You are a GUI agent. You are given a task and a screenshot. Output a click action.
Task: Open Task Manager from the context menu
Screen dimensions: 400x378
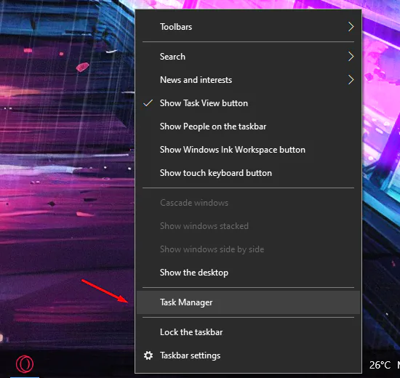click(x=248, y=302)
